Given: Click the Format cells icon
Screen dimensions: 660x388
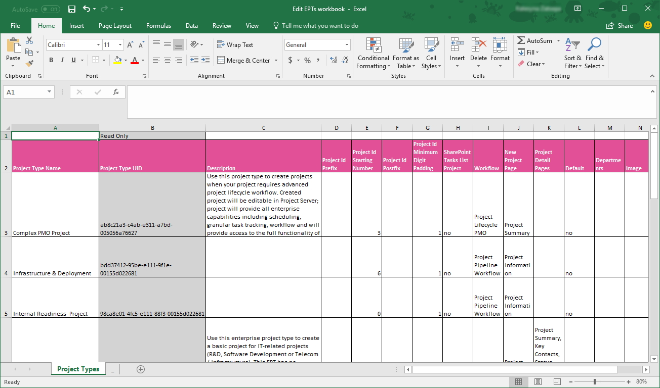Looking at the screenshot, I should coord(500,45).
